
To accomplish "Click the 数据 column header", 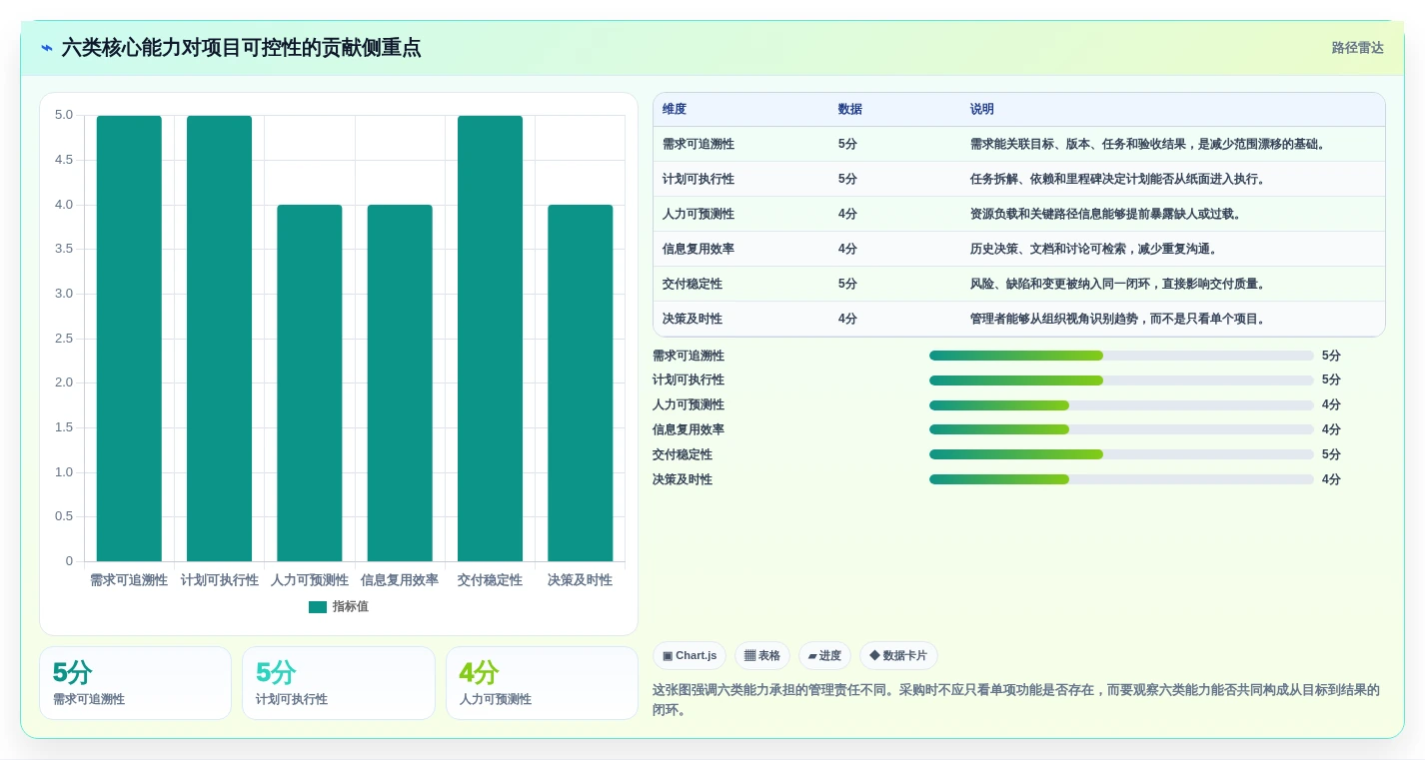I will click(850, 110).
